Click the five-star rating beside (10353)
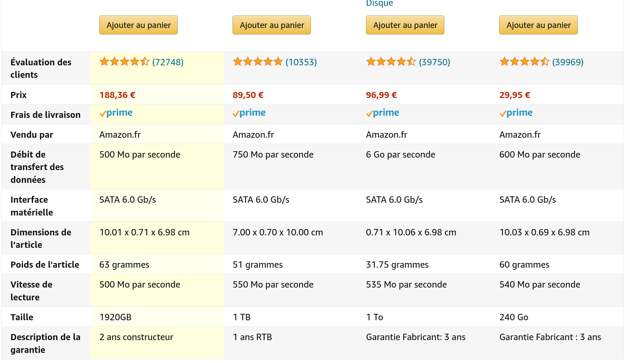 (258, 62)
